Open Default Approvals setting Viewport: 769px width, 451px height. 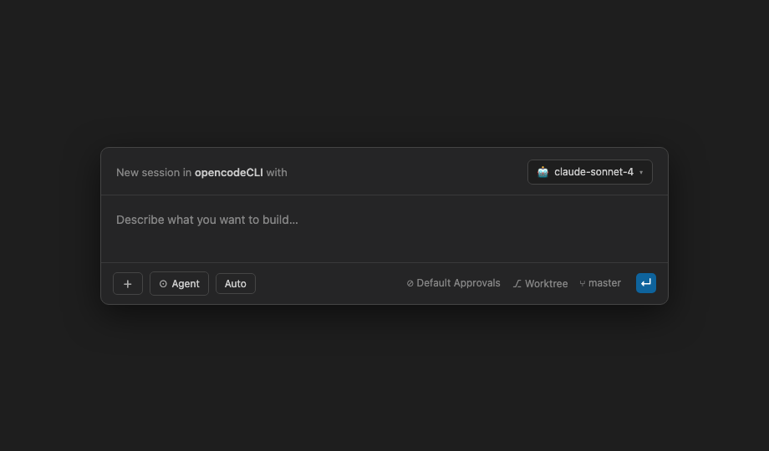coord(453,283)
